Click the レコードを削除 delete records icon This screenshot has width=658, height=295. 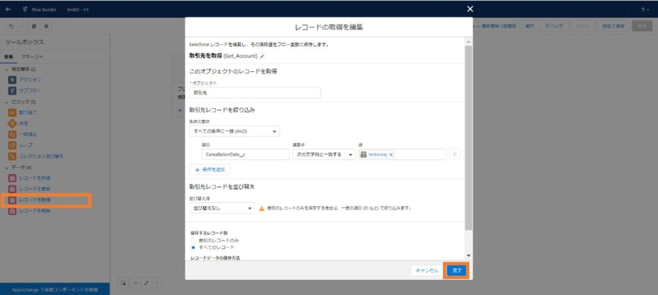(x=12, y=211)
